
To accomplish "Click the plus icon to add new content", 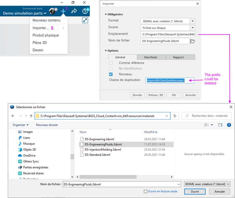I will [x=64, y=11].
